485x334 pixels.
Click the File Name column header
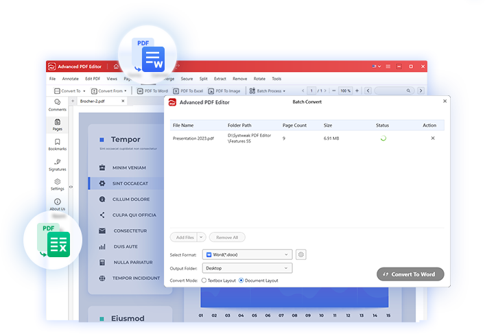[183, 126]
